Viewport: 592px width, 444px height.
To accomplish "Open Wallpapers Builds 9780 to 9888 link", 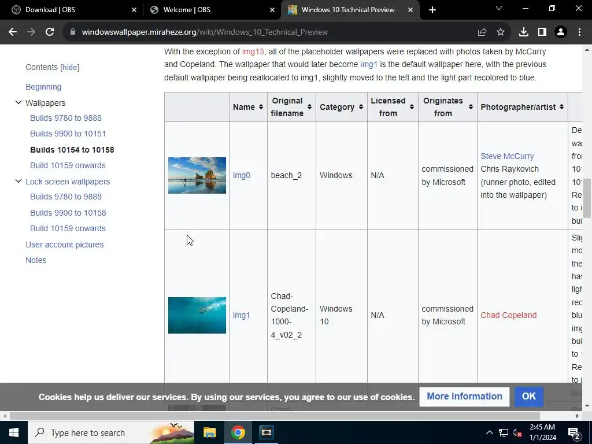I will pos(66,118).
